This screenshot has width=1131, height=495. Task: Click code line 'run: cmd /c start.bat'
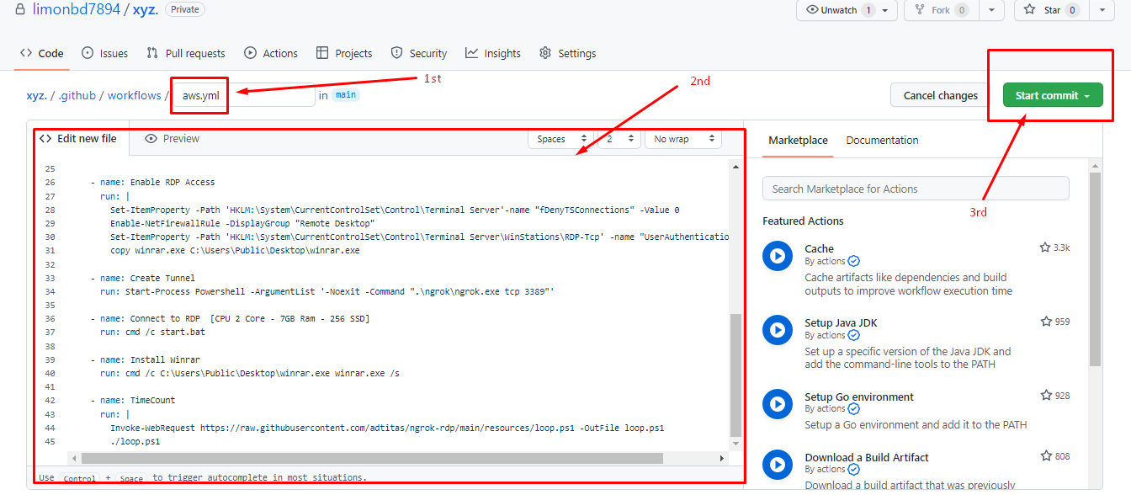click(x=152, y=332)
